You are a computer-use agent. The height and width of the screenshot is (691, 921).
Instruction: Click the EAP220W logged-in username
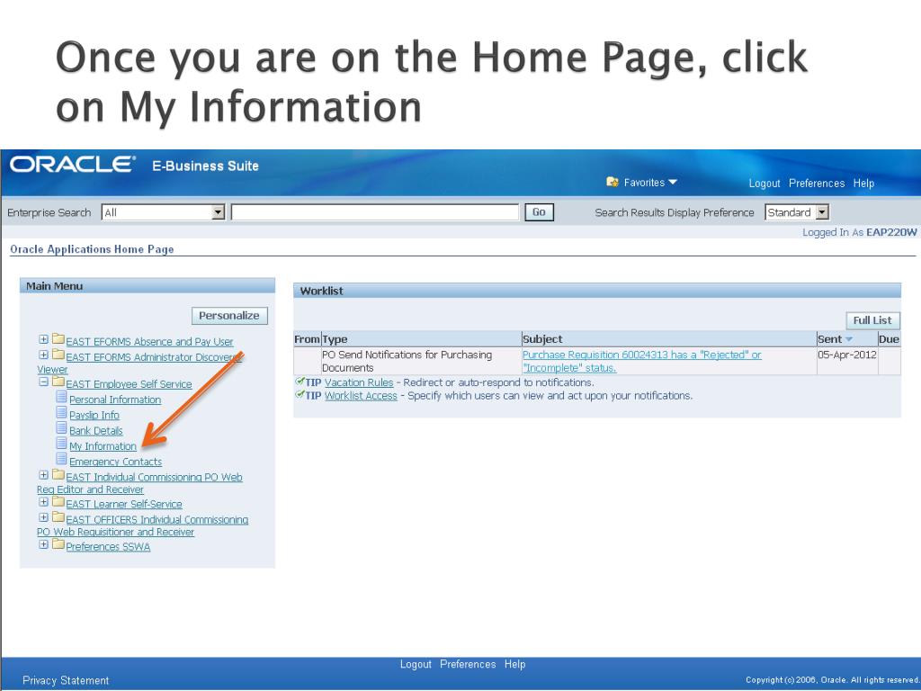click(x=891, y=232)
